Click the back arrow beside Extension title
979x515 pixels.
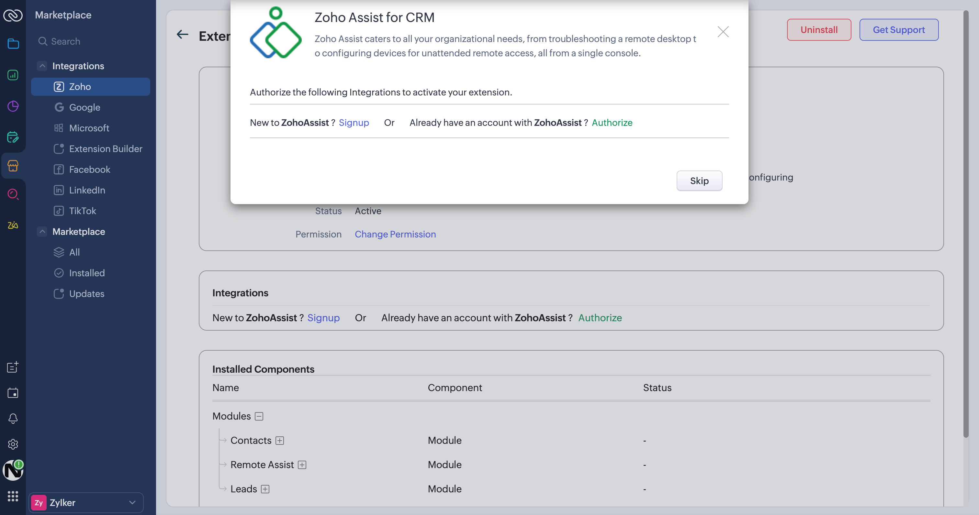pyautogui.click(x=182, y=35)
